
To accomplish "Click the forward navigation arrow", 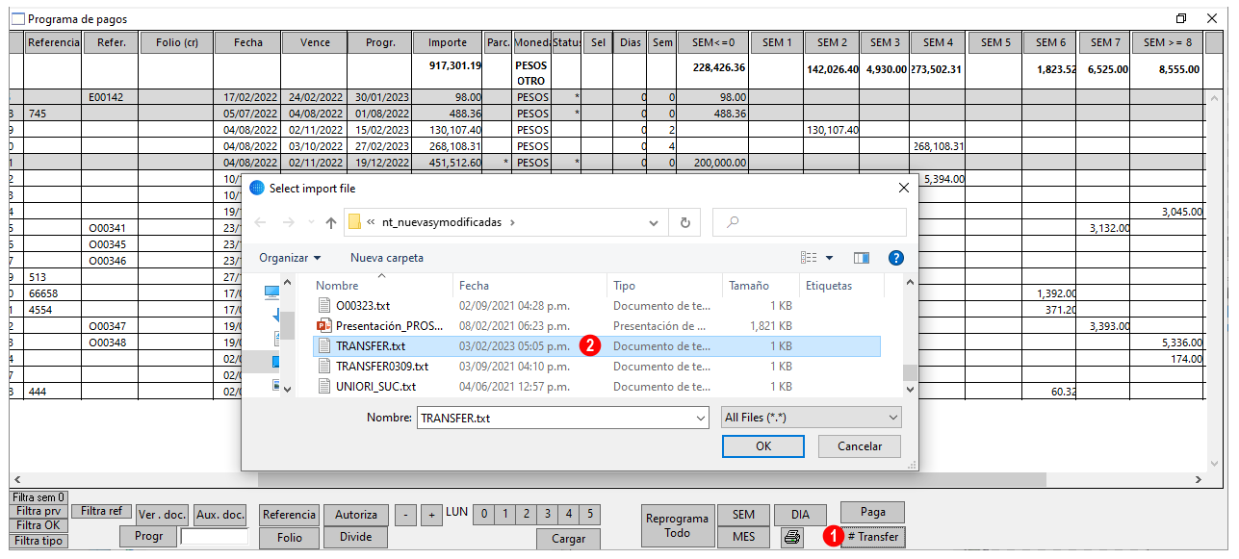I will 289,222.
